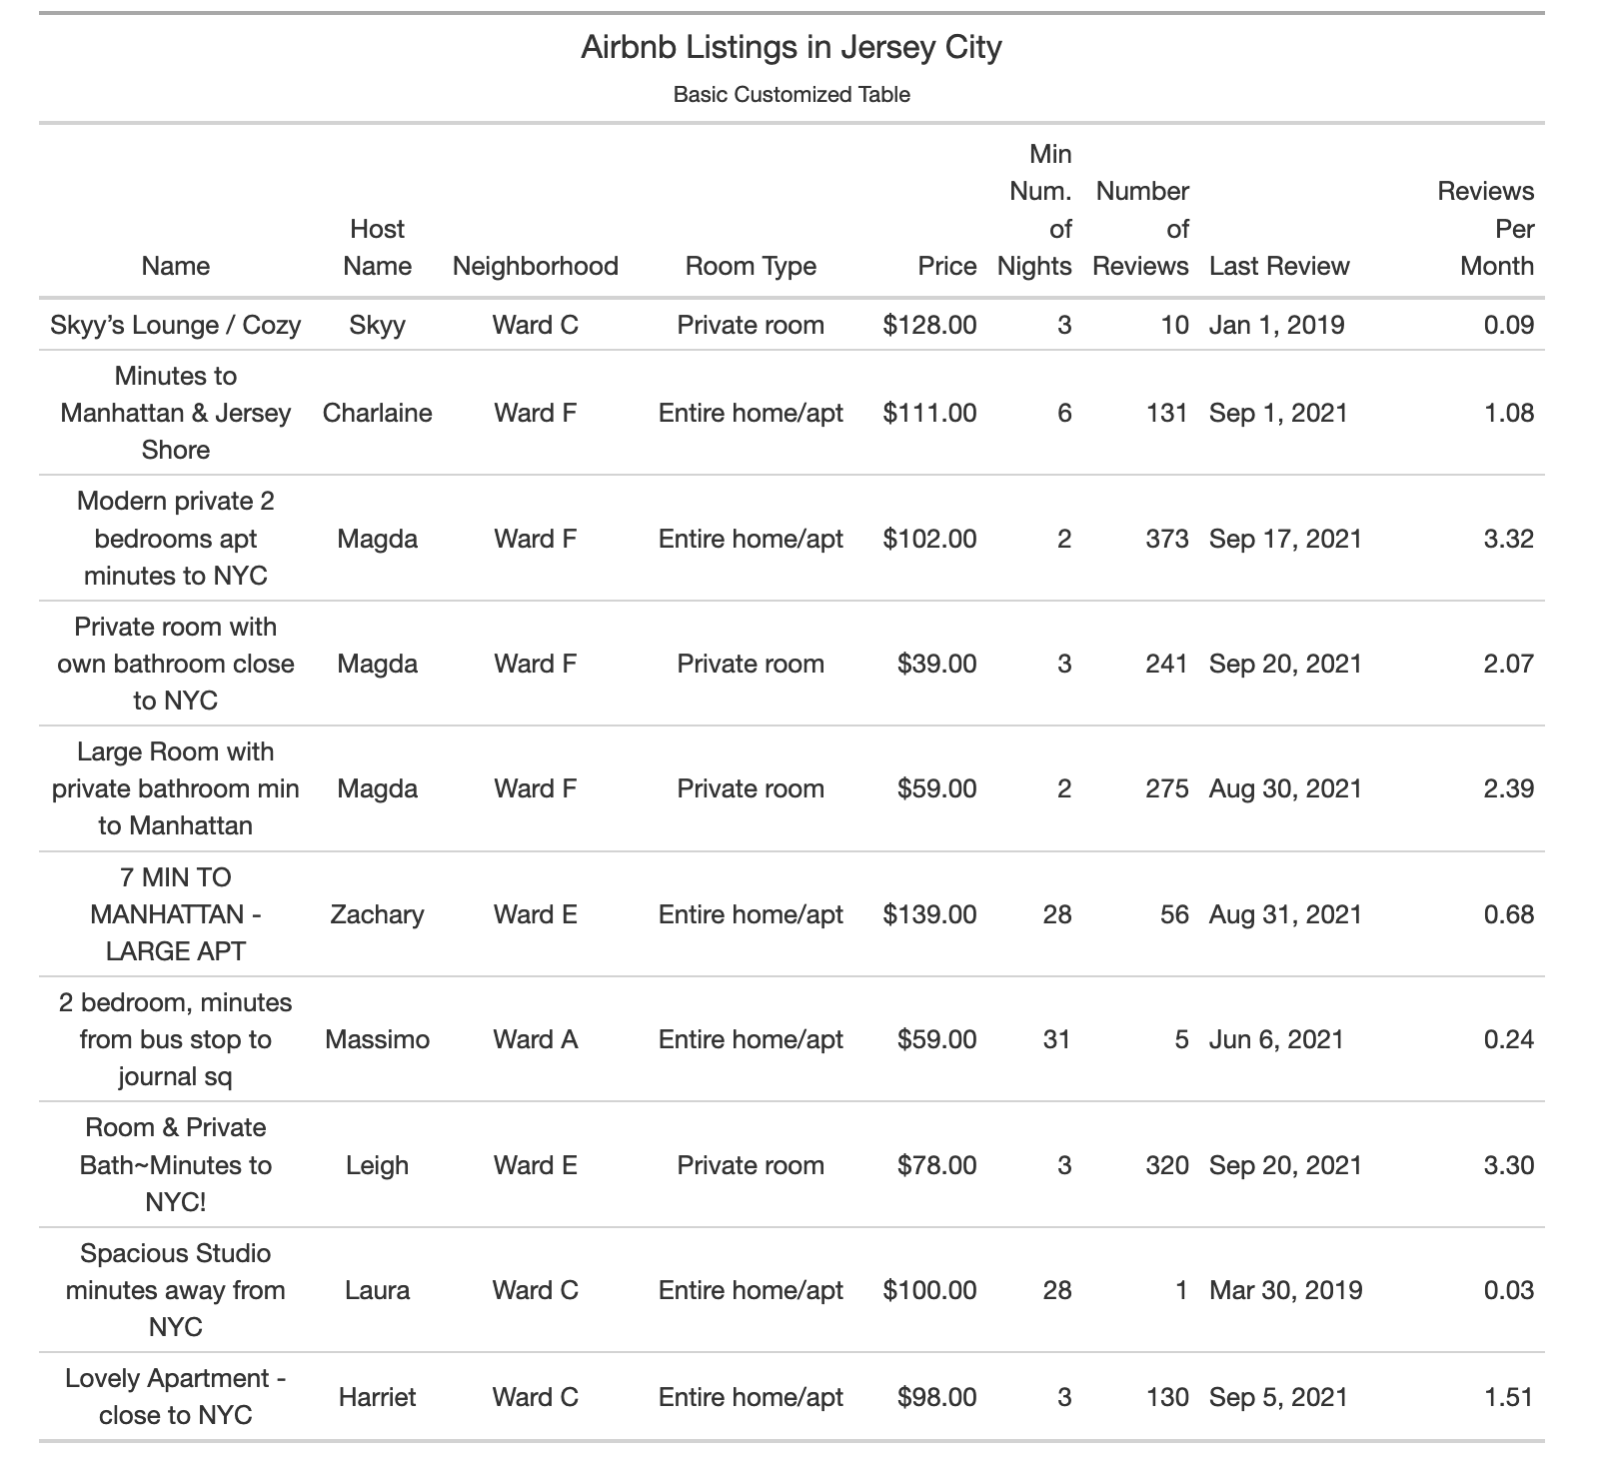Click the 'Last Review' column header
The height and width of the screenshot is (1467, 1601).
click(1279, 266)
